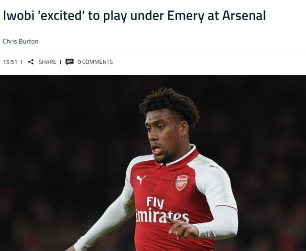306x251 pixels.
Task: Select the SHARE text label
Action: [x=47, y=62]
